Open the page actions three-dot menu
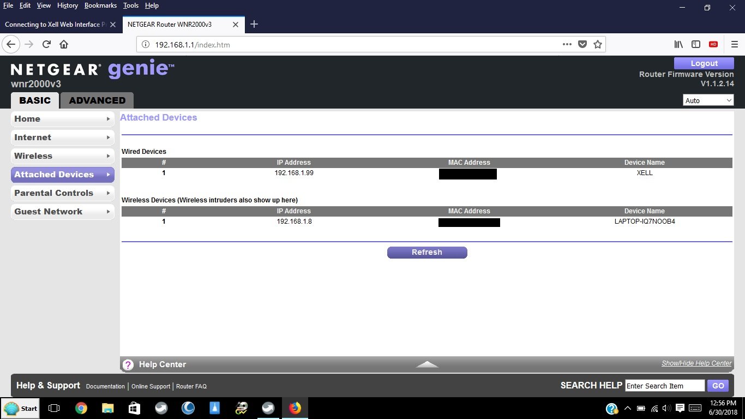This screenshot has width=745, height=419. pyautogui.click(x=567, y=44)
